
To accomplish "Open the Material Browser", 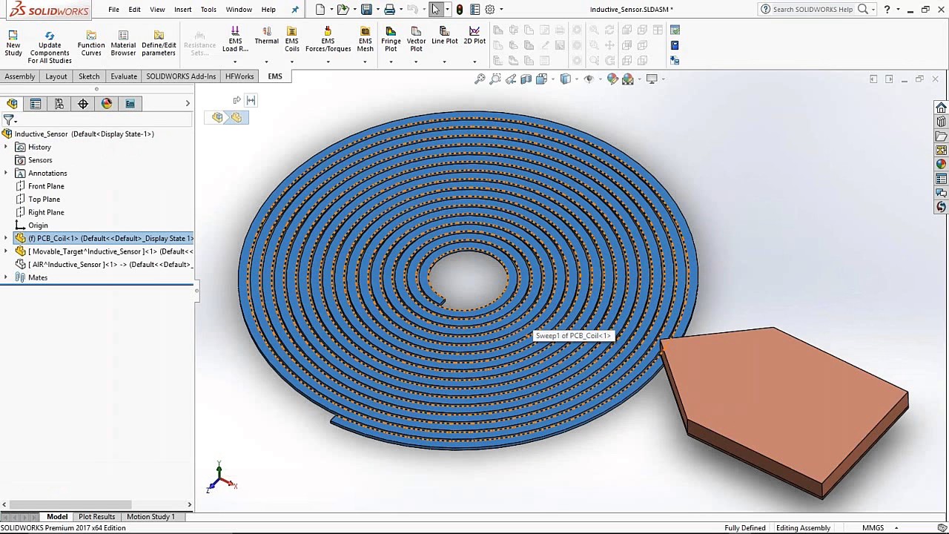I will pos(123,44).
